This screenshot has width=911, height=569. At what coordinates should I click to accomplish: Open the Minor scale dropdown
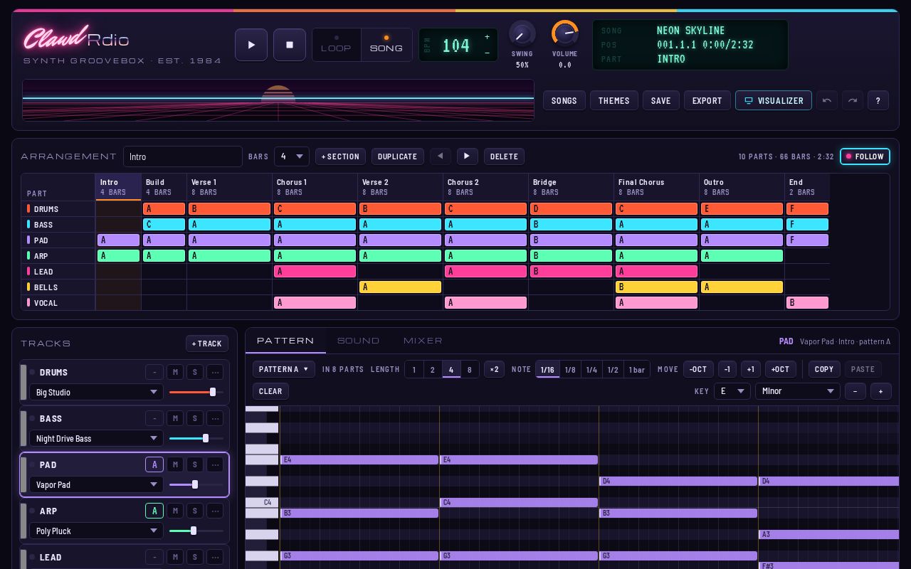tap(798, 391)
